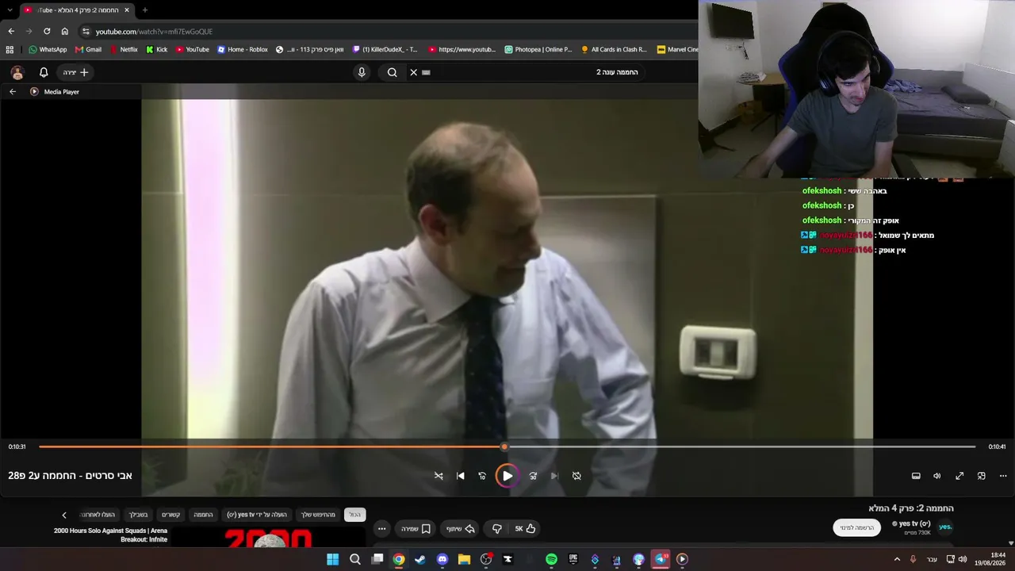This screenshot has width=1015, height=571.
Task: Select the בשבילך filter chip
Action: click(x=139, y=515)
